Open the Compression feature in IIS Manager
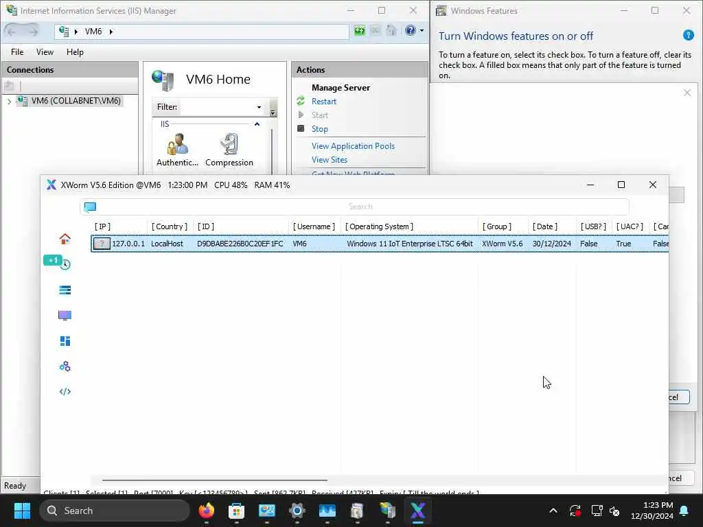The image size is (703, 527). click(229, 150)
